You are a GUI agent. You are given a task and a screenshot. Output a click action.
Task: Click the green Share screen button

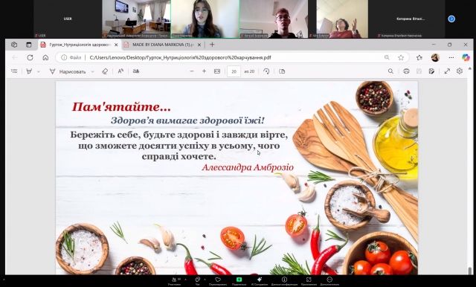tap(239, 280)
